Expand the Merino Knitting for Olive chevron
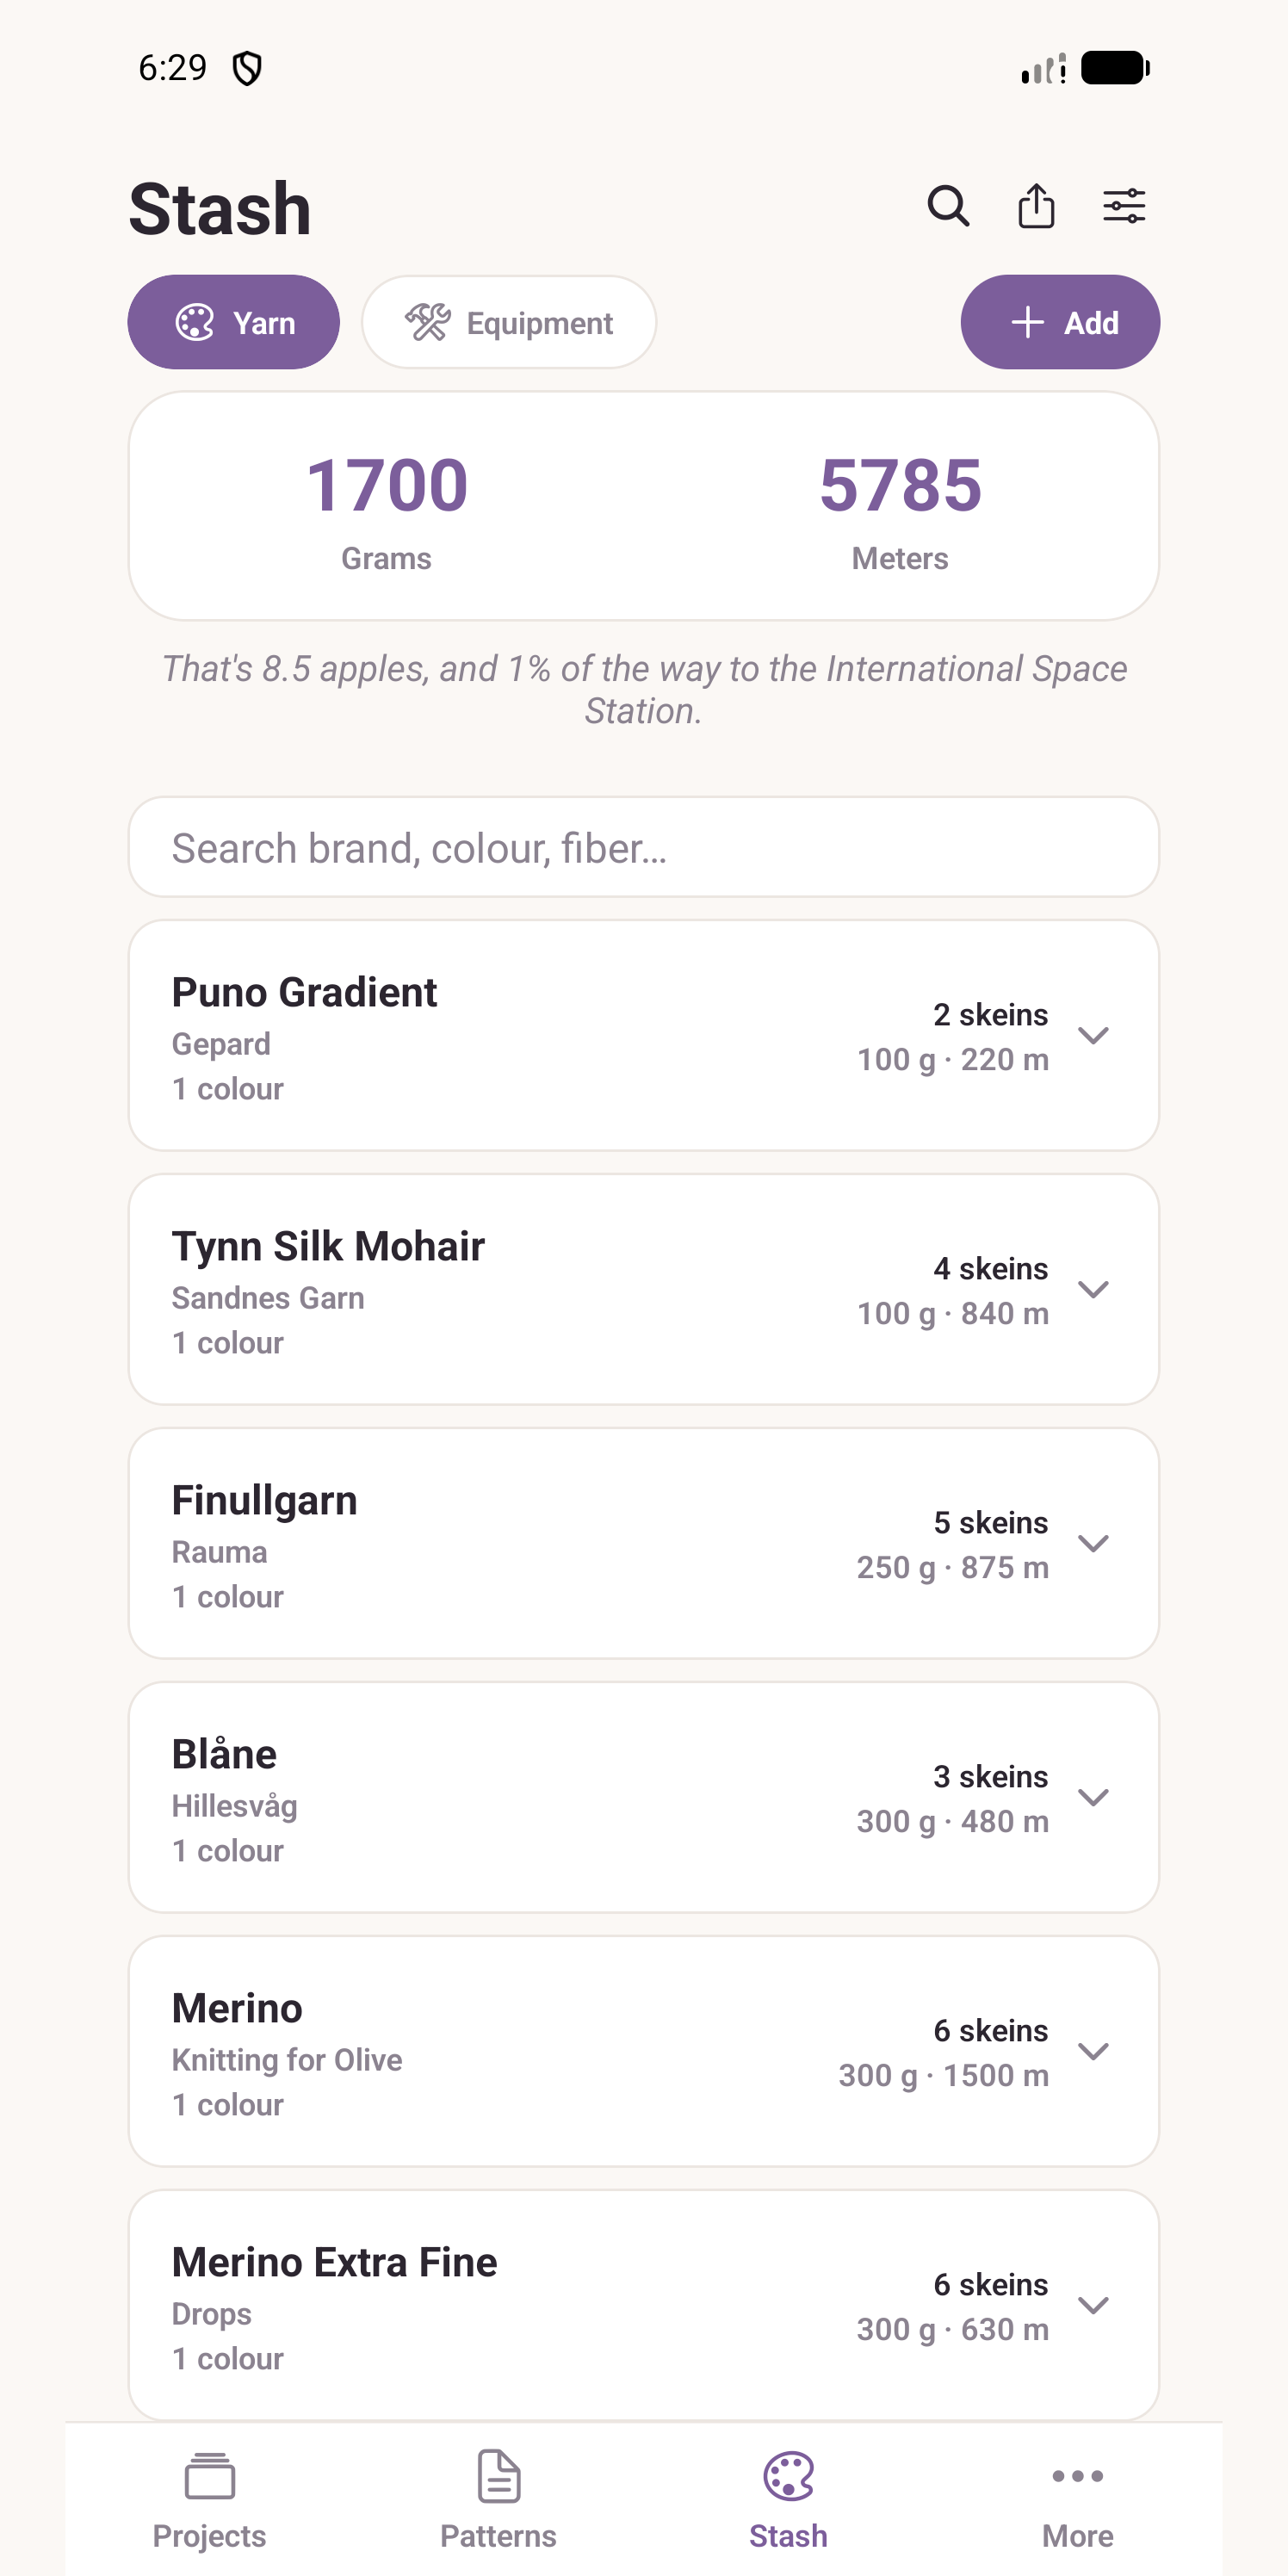1288x2576 pixels. click(1094, 2051)
